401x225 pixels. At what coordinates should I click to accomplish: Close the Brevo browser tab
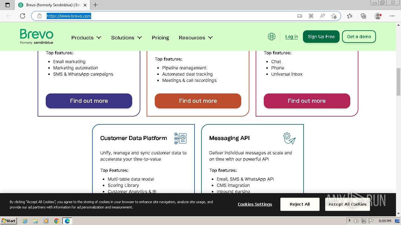pyautogui.click(x=85, y=5)
